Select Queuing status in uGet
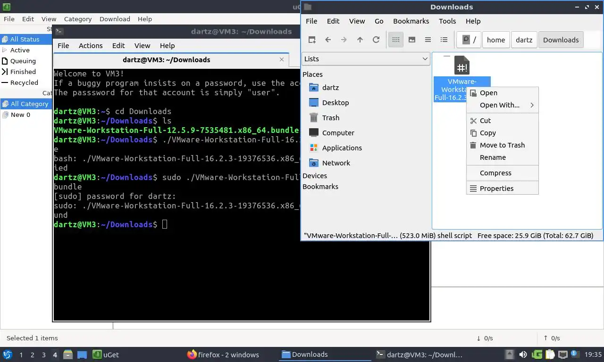The height and width of the screenshot is (362, 604). [x=26, y=61]
